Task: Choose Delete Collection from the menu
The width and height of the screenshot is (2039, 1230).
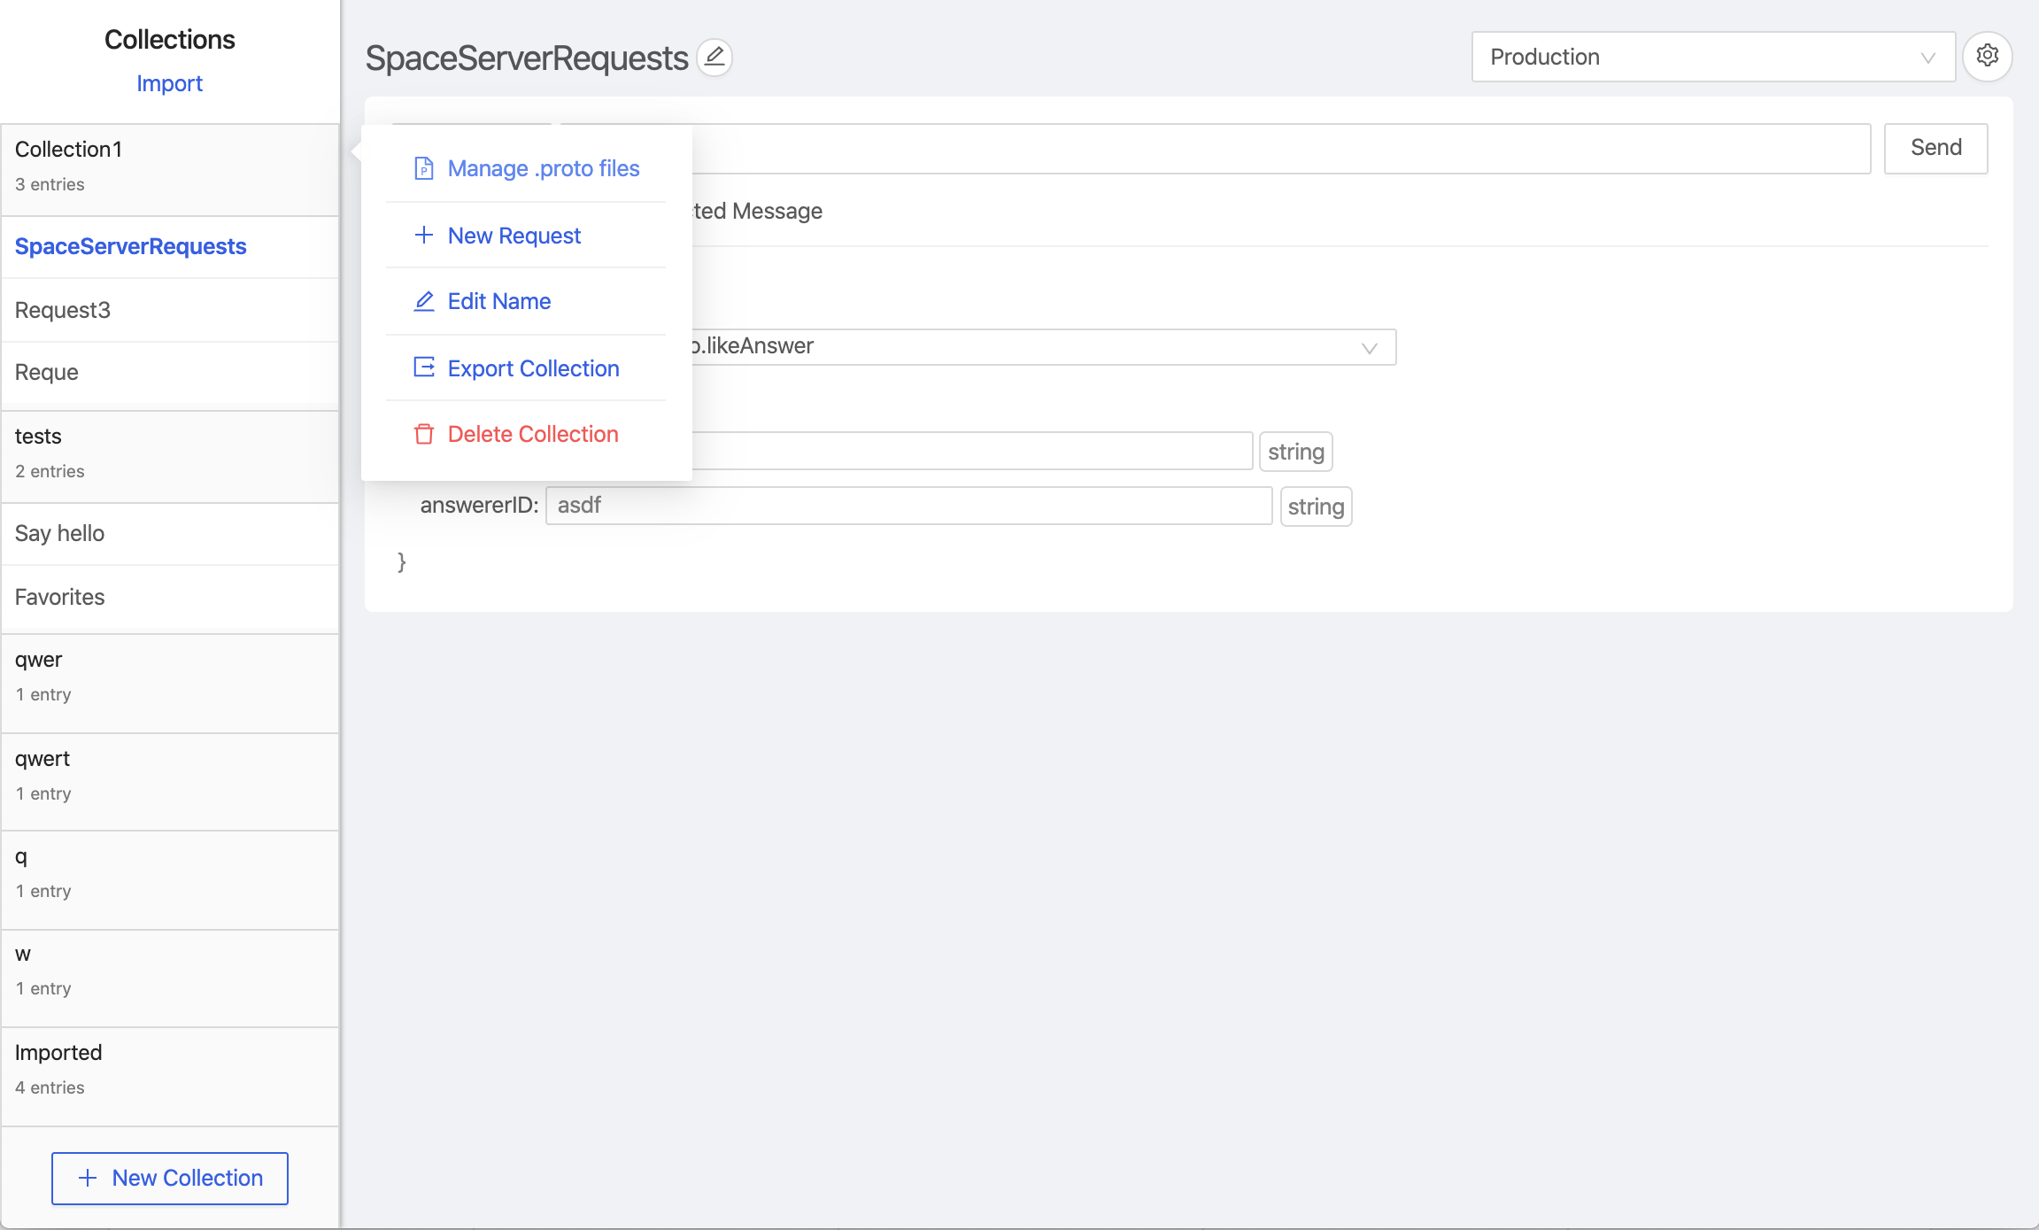Action: pos(532,434)
